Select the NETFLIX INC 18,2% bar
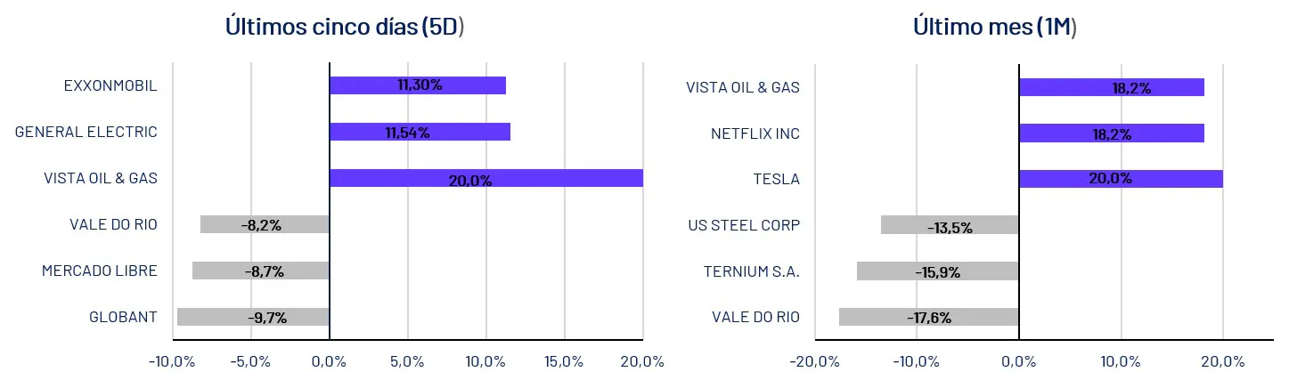This screenshot has width=1289, height=380. [1111, 133]
